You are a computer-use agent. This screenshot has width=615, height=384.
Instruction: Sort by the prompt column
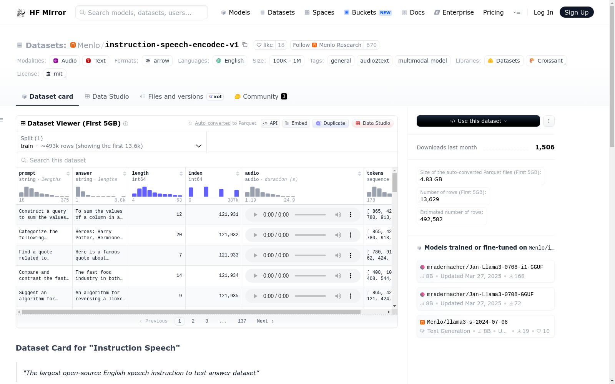click(68, 174)
